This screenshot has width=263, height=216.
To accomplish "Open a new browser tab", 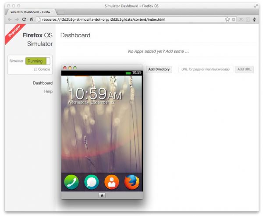I will click(61, 12).
